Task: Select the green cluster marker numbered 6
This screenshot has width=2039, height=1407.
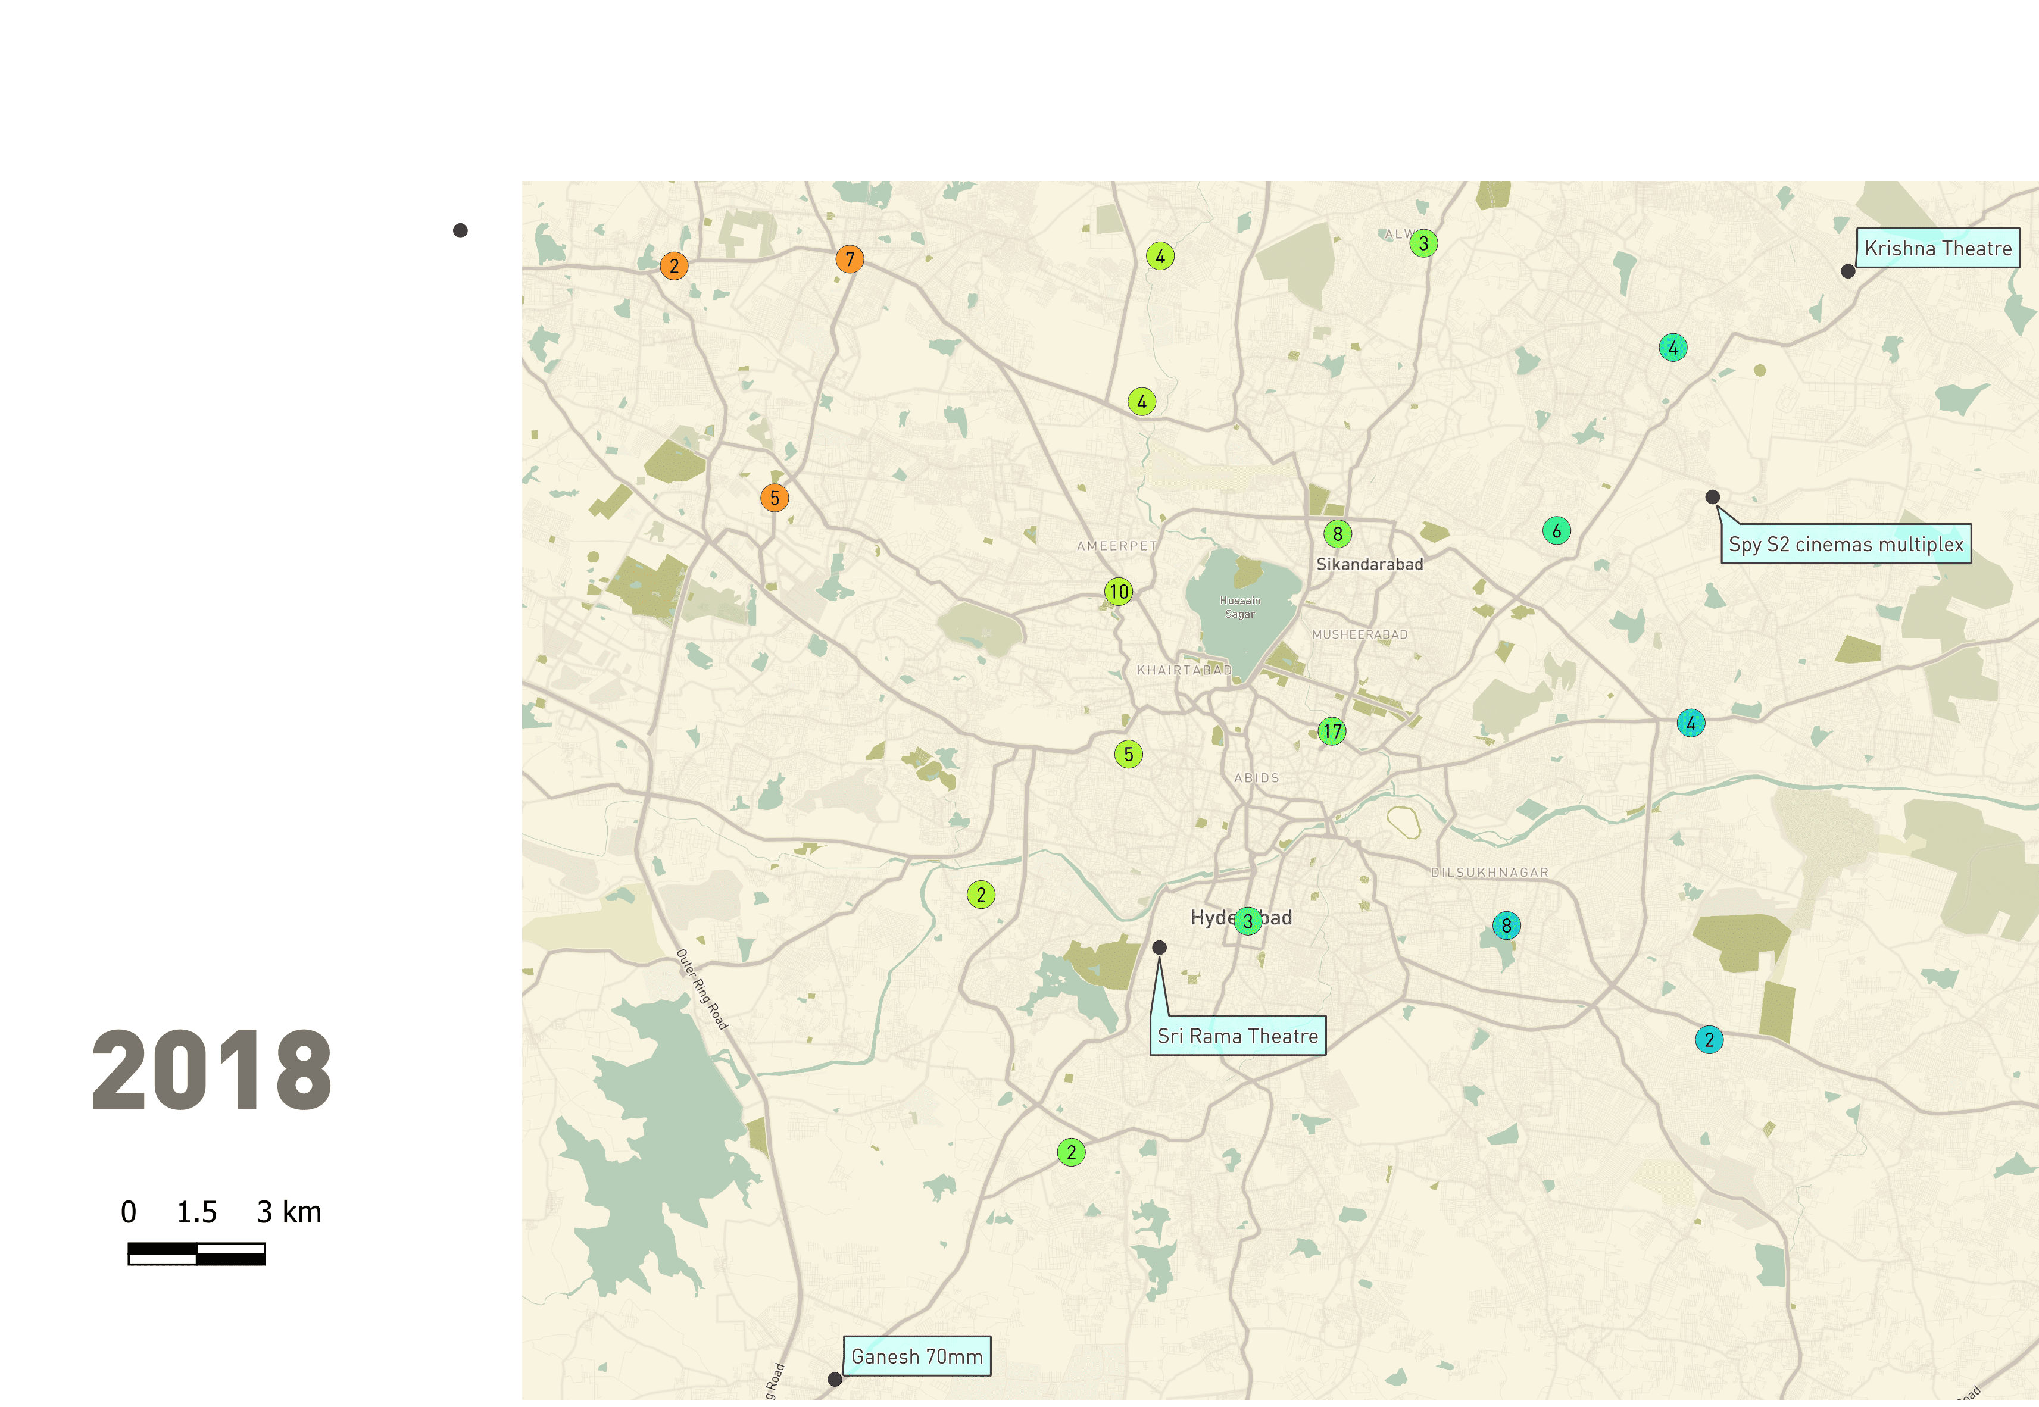Action: point(1556,531)
